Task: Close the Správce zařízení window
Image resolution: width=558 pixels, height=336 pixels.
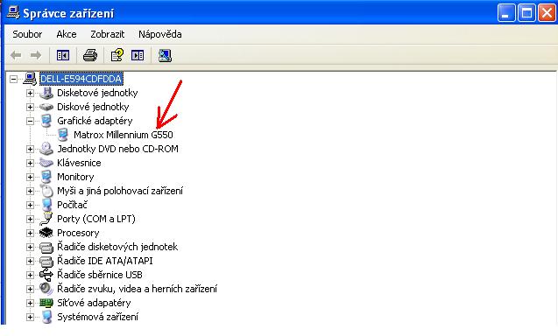Action: pyautogui.click(x=547, y=13)
